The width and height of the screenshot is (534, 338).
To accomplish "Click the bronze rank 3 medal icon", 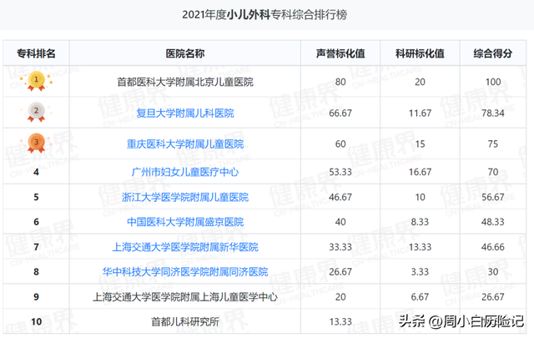I will (x=36, y=143).
